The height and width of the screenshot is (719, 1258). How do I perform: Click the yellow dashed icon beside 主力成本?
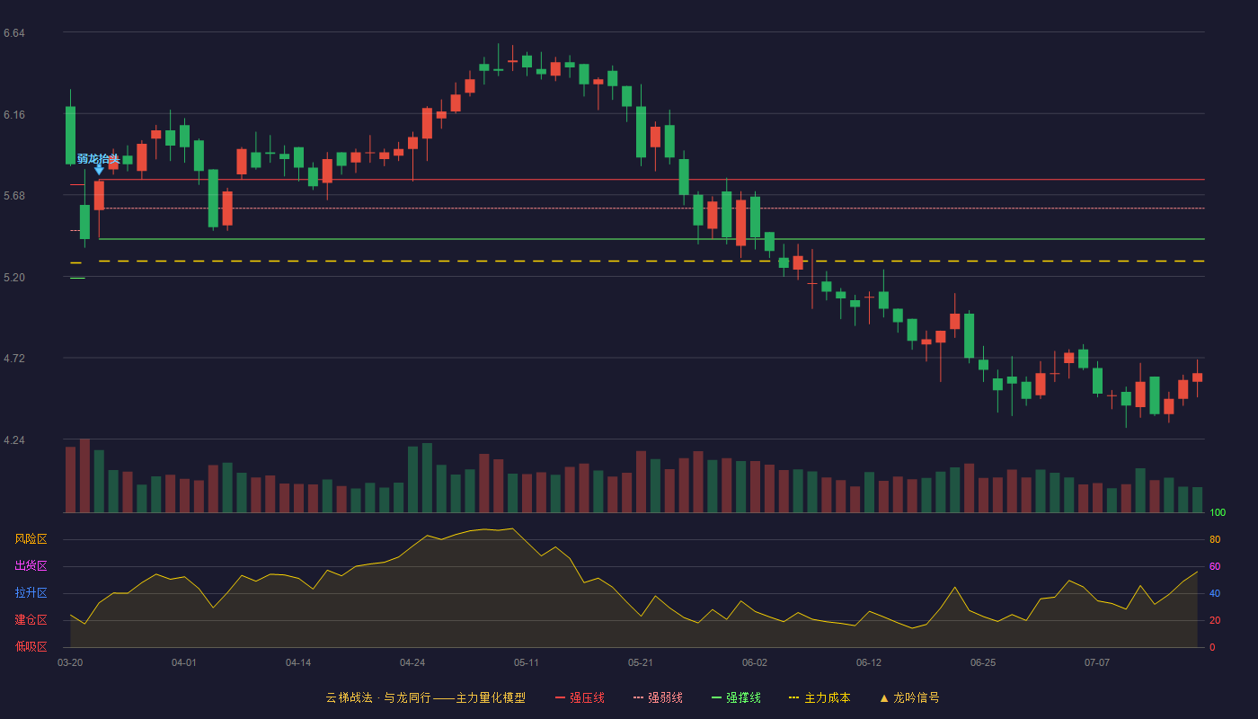click(x=794, y=697)
